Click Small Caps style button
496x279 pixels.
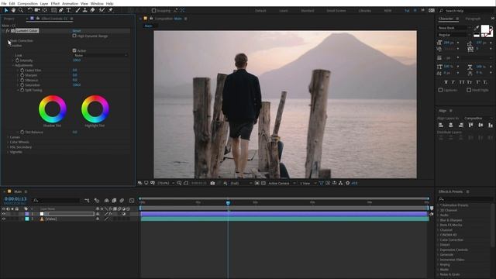click(x=470, y=82)
